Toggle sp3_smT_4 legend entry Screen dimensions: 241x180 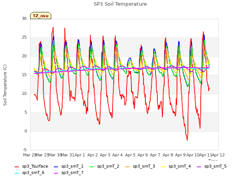176,166
